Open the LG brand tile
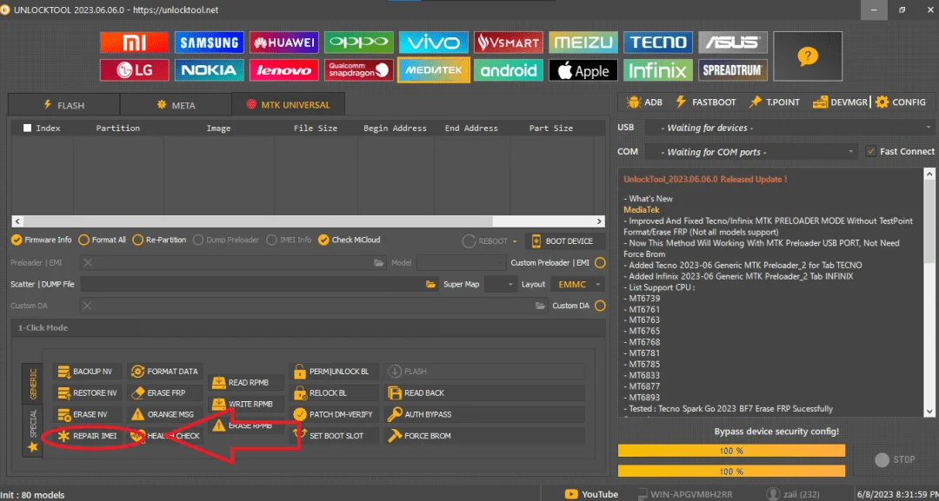 tap(134, 70)
